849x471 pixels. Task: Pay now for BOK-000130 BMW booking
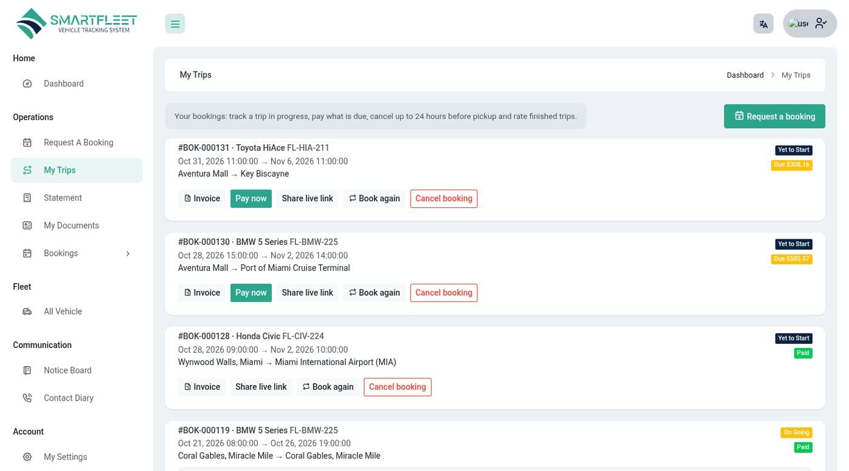[251, 293]
